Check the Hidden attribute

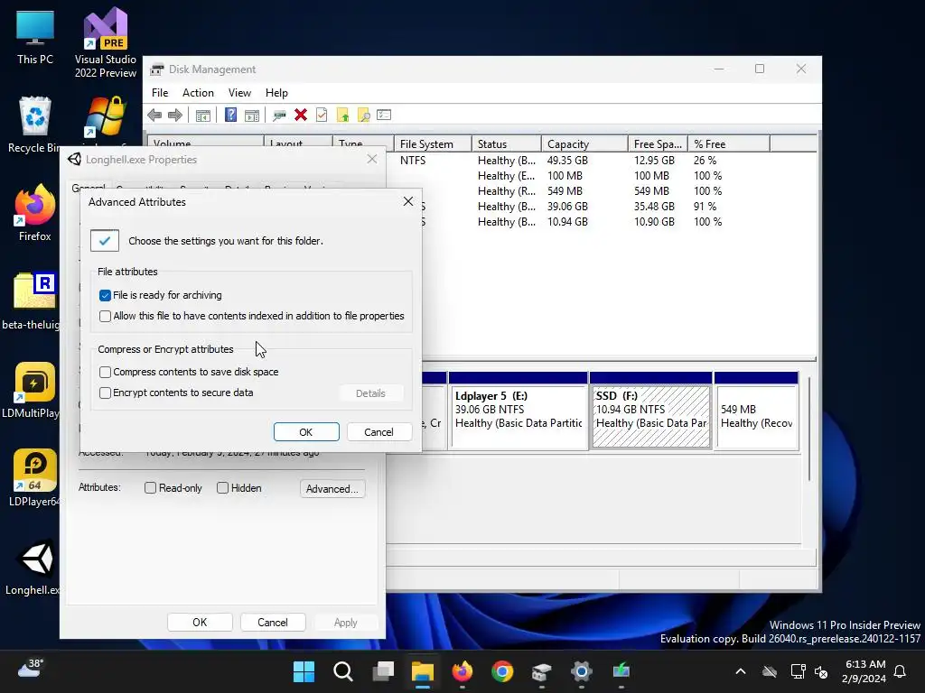pos(222,488)
